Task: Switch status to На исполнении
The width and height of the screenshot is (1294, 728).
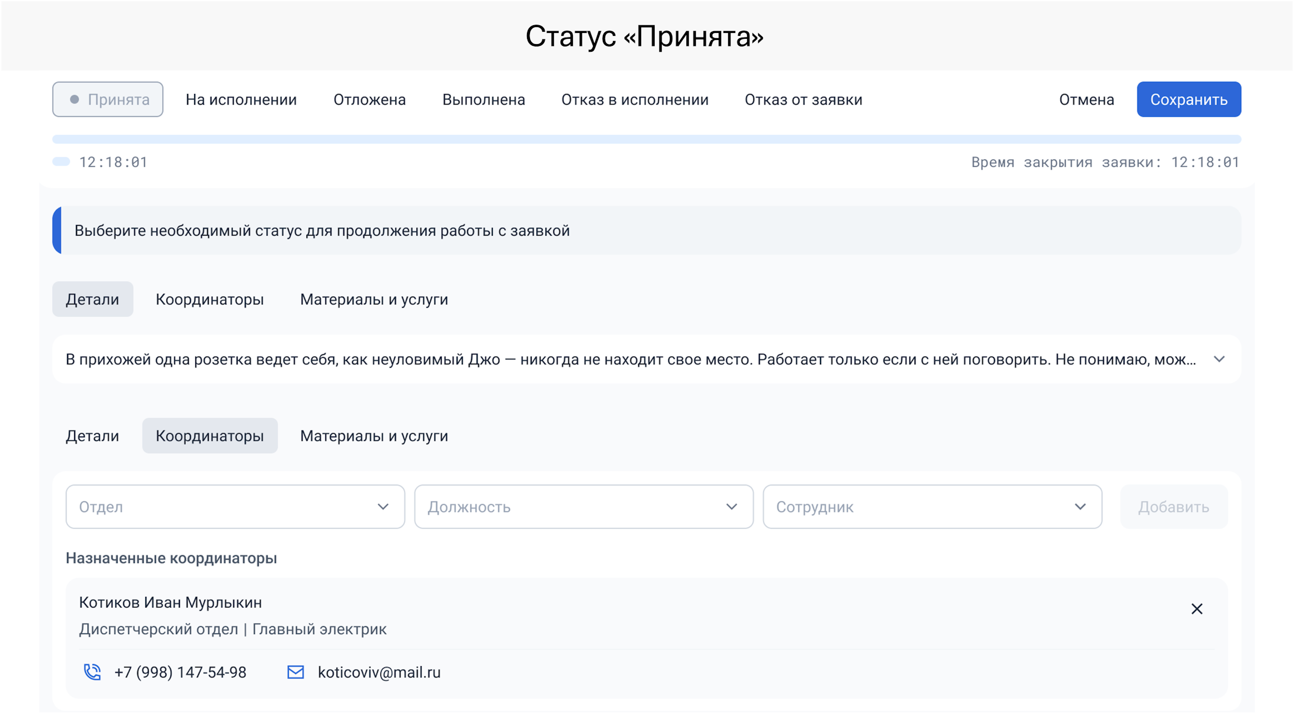Action: pos(241,99)
